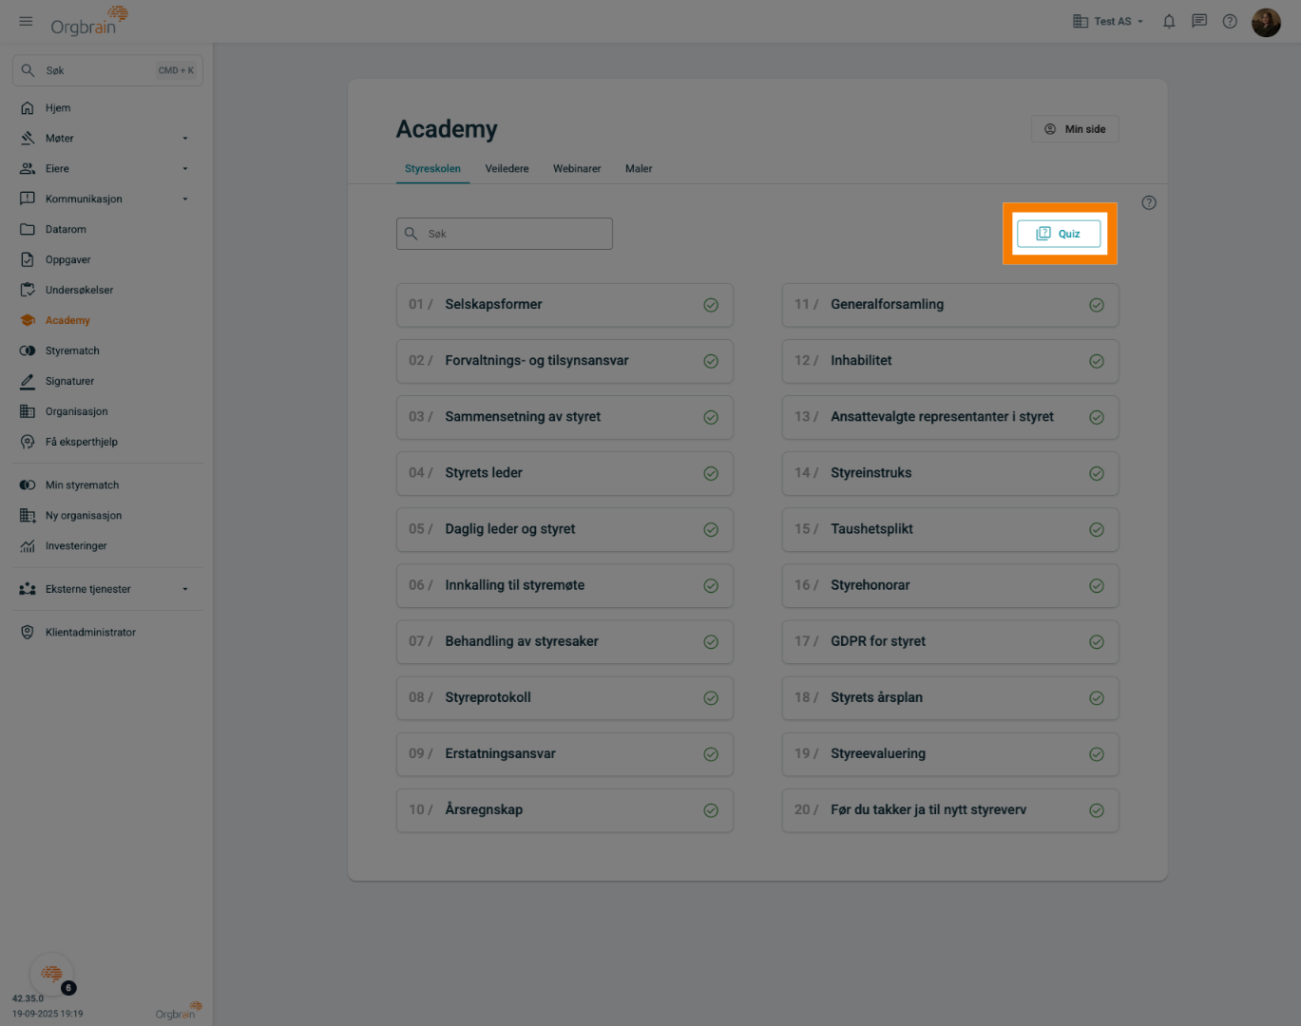The height and width of the screenshot is (1026, 1301).
Task: Click the Orgbrain assistant bubble icon
Action: [51, 973]
